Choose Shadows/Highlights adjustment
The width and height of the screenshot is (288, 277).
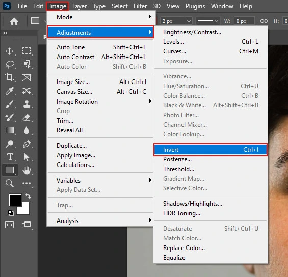[211, 204]
